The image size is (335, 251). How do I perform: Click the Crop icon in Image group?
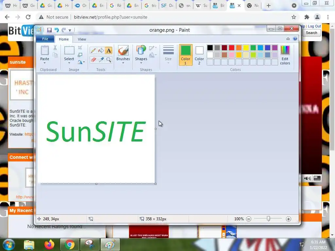[x=80, y=48]
